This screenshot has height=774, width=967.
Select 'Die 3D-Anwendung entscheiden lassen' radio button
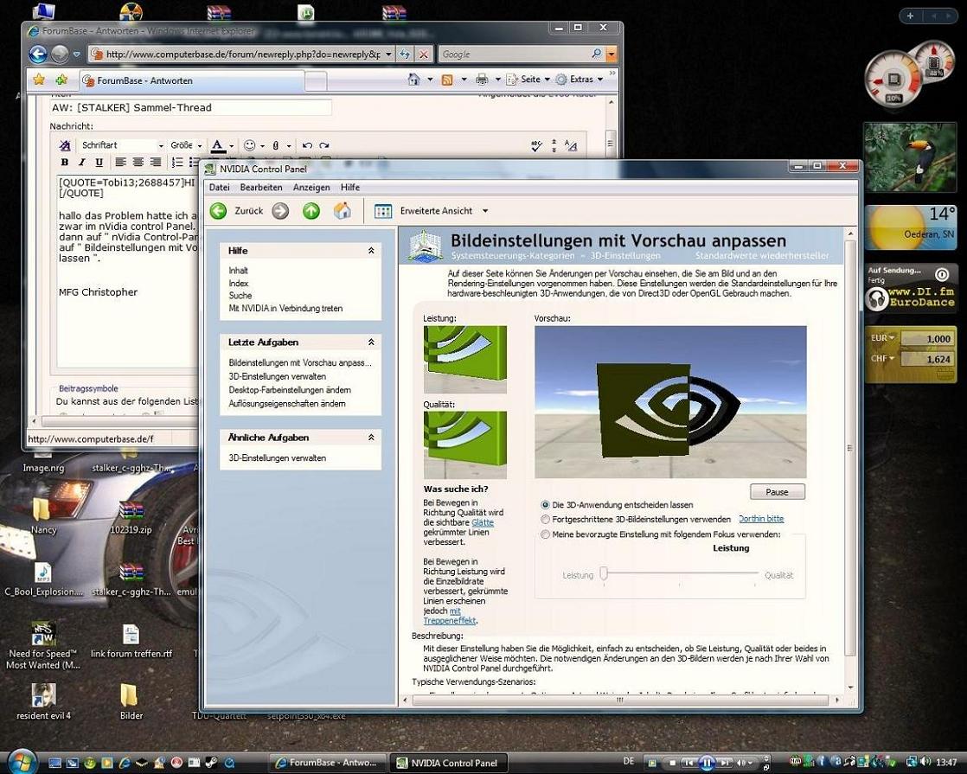545,504
